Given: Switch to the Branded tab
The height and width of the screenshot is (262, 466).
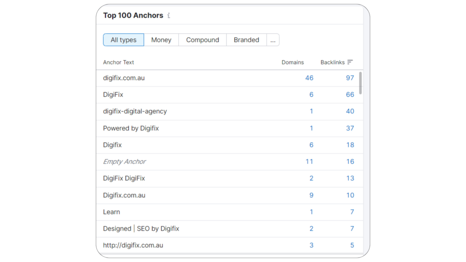Looking at the screenshot, I should [246, 40].
